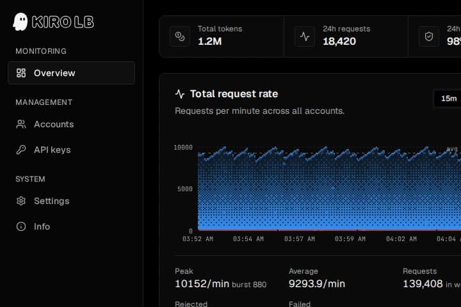This screenshot has width=461, height=307.
Task: Click the Total request rate heading
Action: click(x=234, y=94)
